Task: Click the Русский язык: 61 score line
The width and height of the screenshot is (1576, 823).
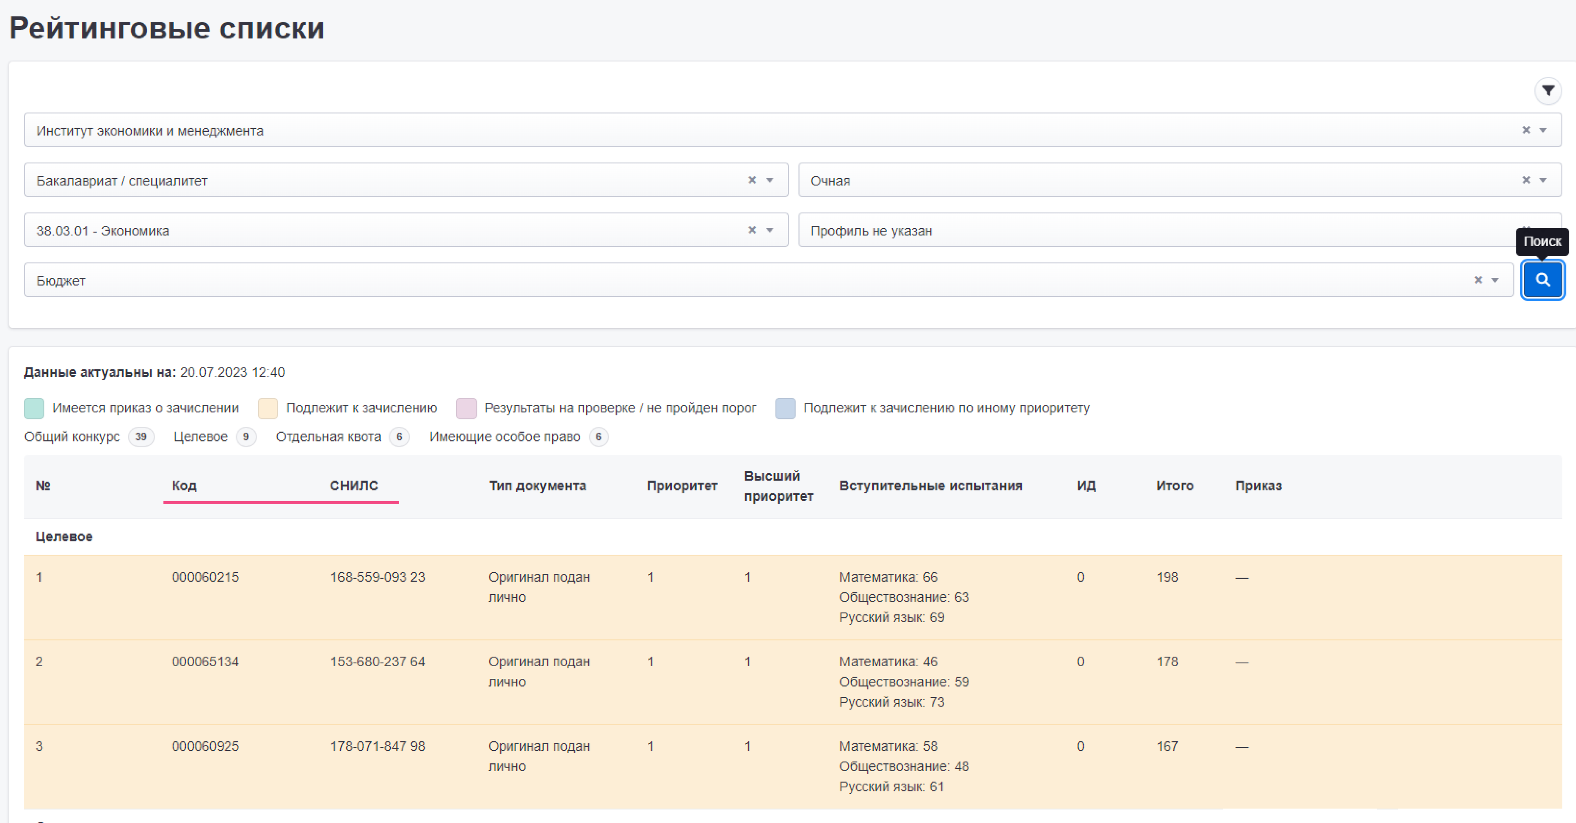Action: (x=891, y=786)
